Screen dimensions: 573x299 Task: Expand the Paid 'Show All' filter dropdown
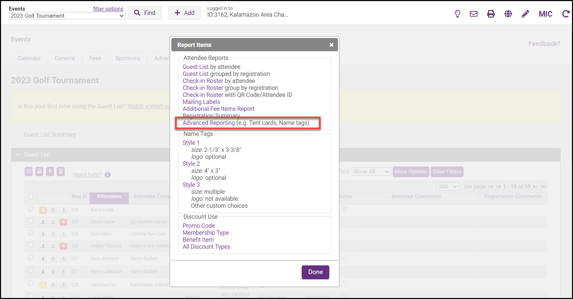371,171
